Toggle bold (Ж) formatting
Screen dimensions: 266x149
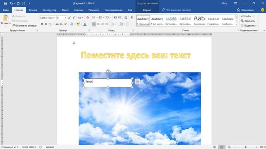tap(42, 24)
